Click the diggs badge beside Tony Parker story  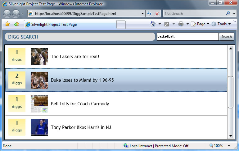[x=17, y=127]
